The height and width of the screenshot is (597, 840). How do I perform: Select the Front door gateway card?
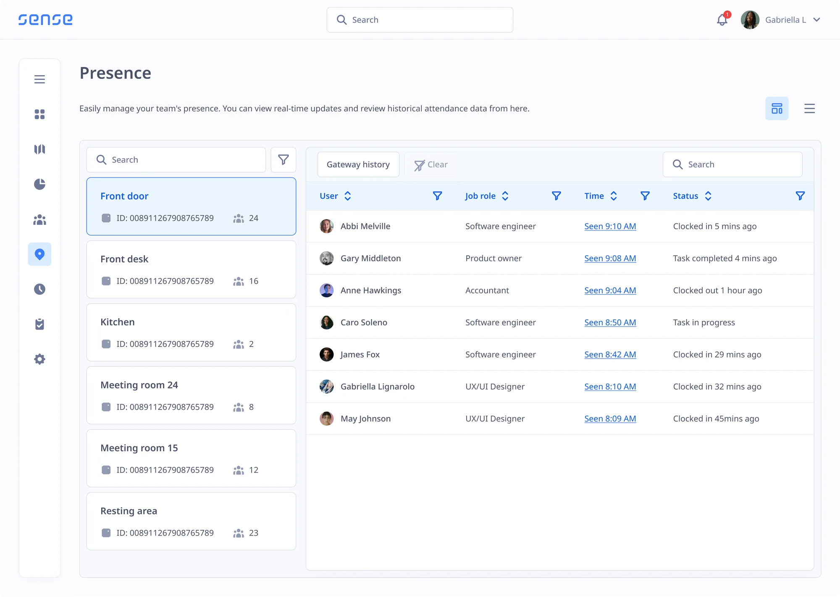click(x=191, y=206)
